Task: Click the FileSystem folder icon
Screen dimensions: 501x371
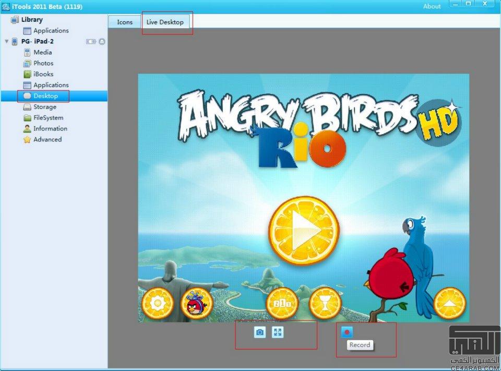Action: coord(27,117)
